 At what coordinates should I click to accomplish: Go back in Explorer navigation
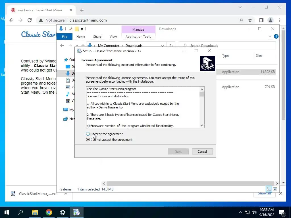coord(62,46)
